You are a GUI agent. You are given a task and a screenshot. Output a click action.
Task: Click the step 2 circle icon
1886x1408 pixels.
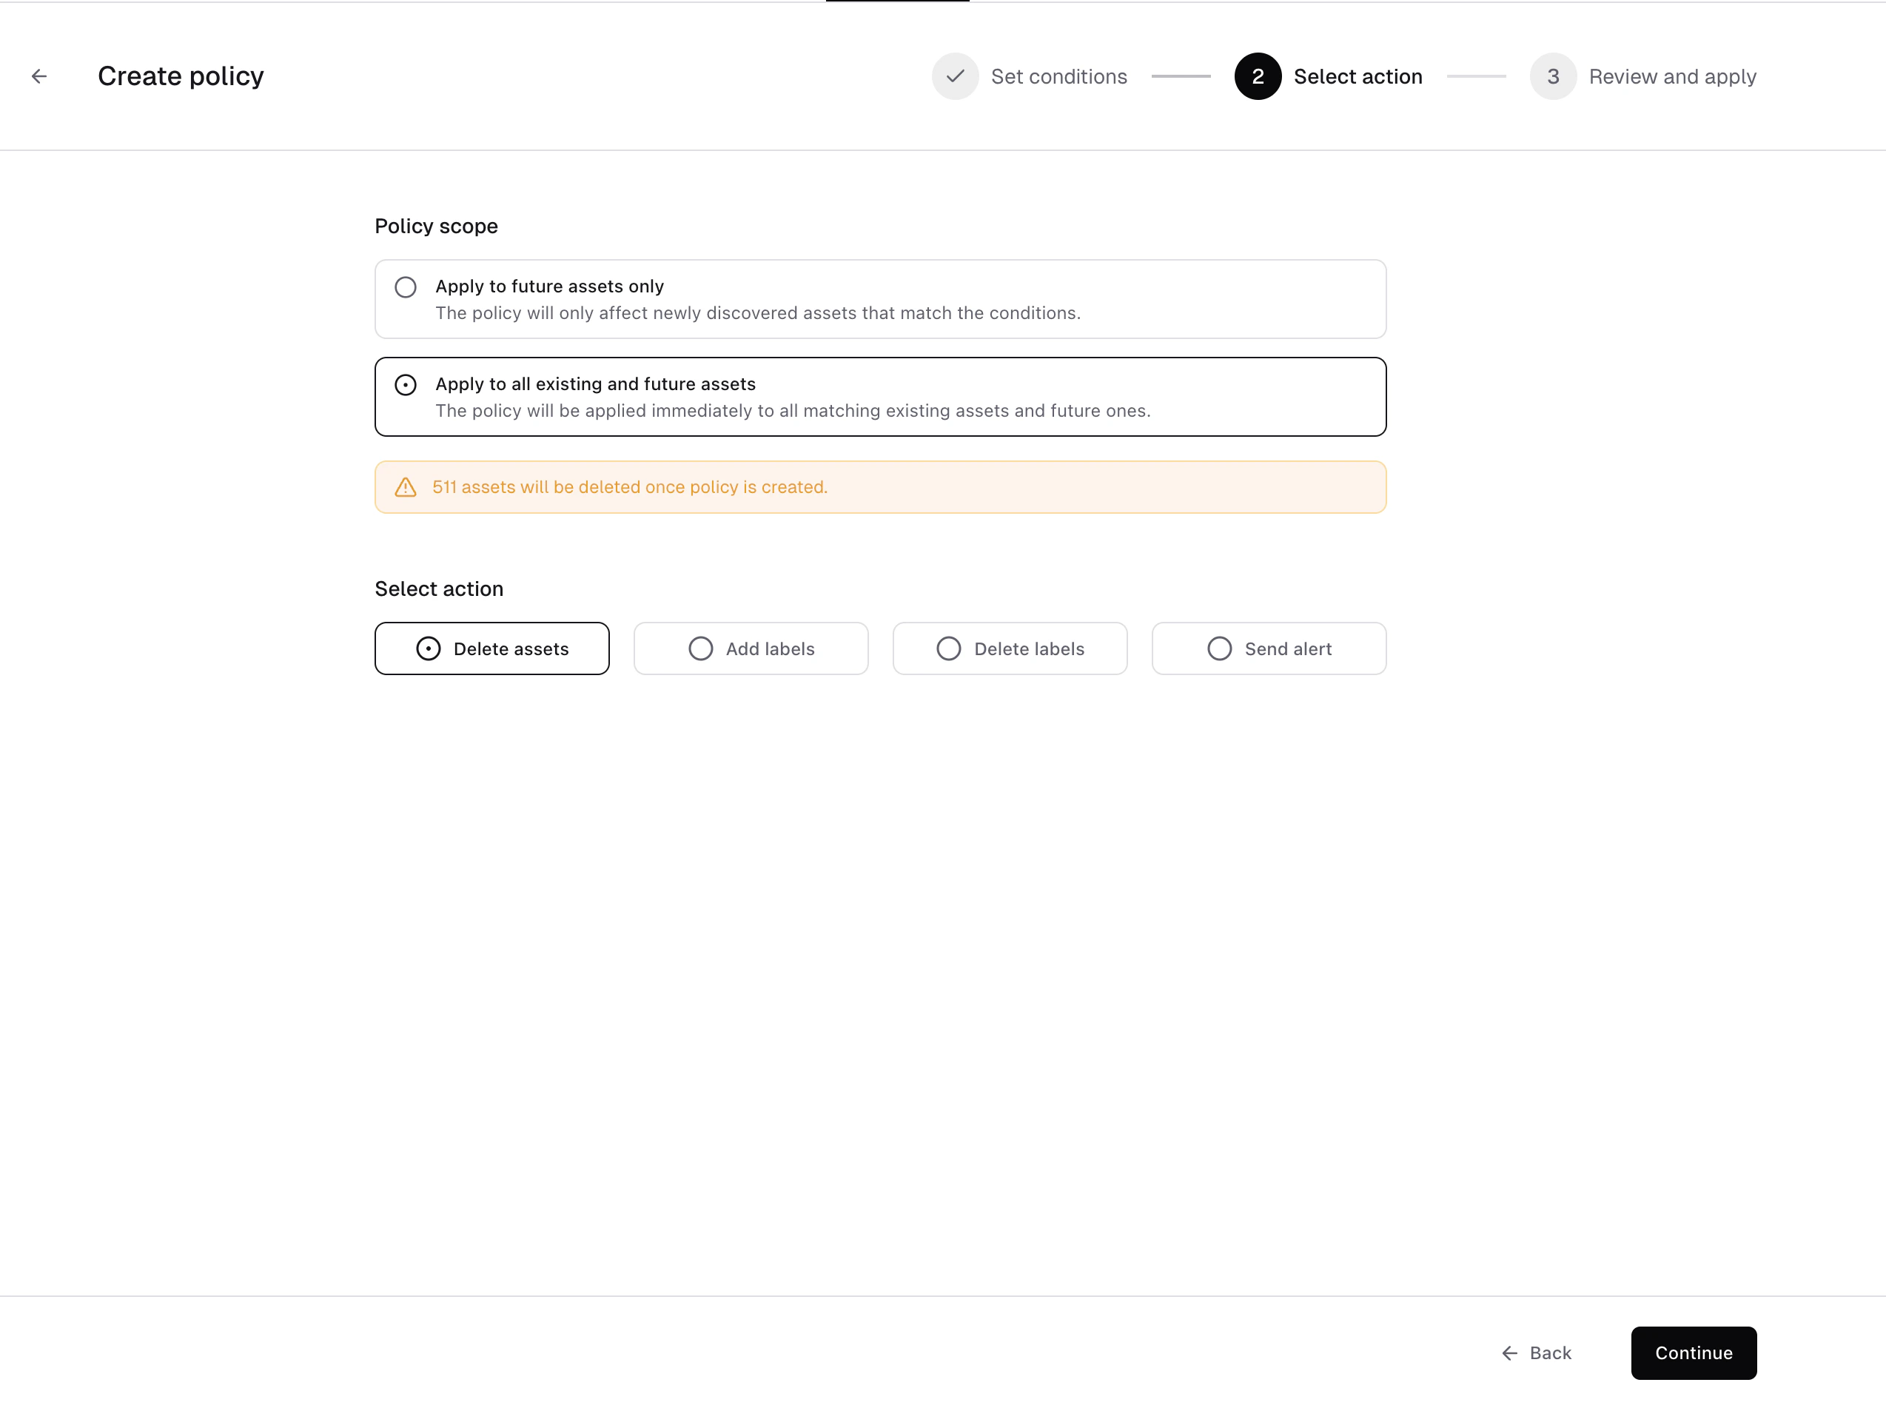tap(1257, 77)
